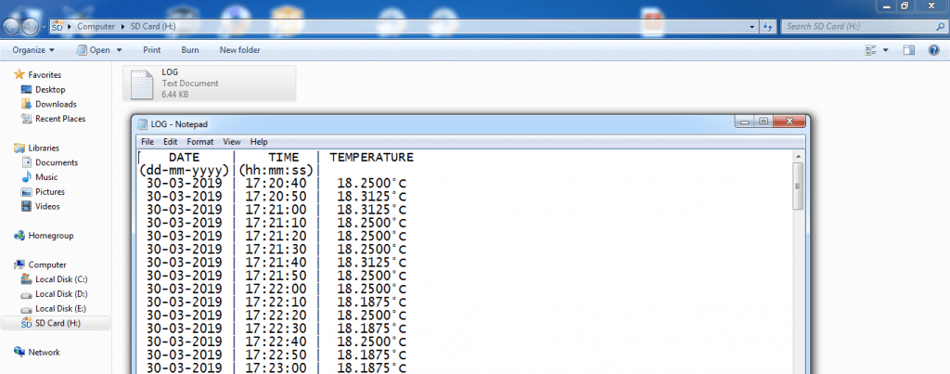Click the TEMPERATURE column header text
Screen dimensions: 950x374
[371, 157]
